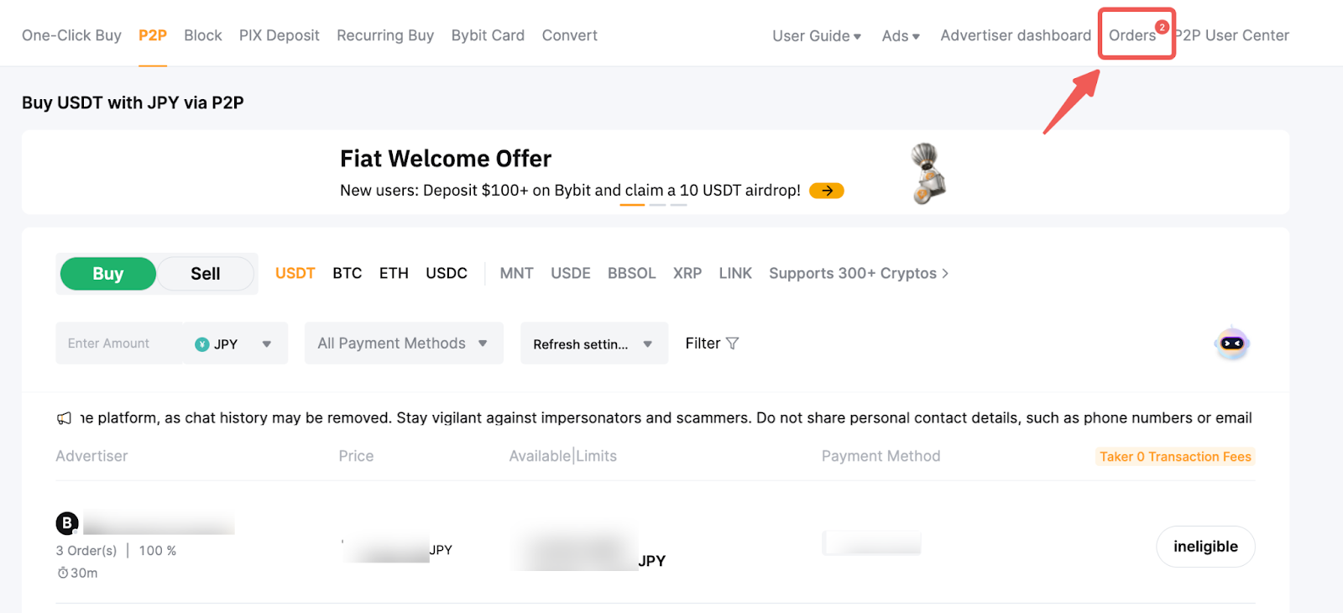Screen dimensions: 1343x613
Task: Open the chatbot assistant robot icon
Action: 1231,343
